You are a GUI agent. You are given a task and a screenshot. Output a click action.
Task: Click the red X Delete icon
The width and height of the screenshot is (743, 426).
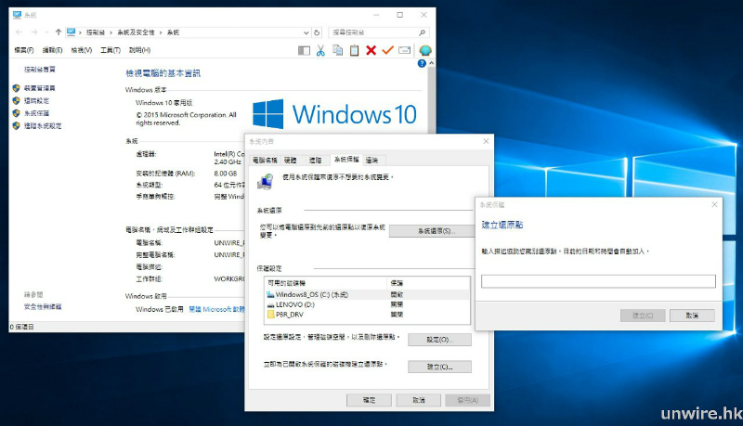point(371,50)
